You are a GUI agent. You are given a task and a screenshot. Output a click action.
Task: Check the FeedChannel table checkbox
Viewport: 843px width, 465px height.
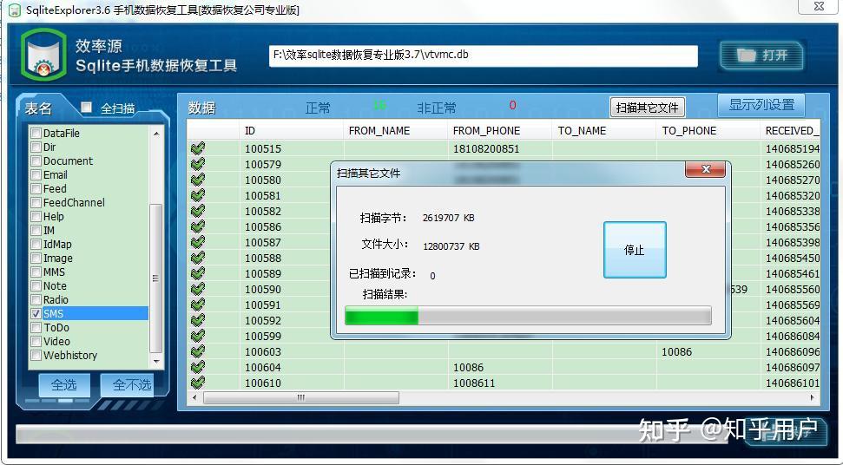(36, 202)
